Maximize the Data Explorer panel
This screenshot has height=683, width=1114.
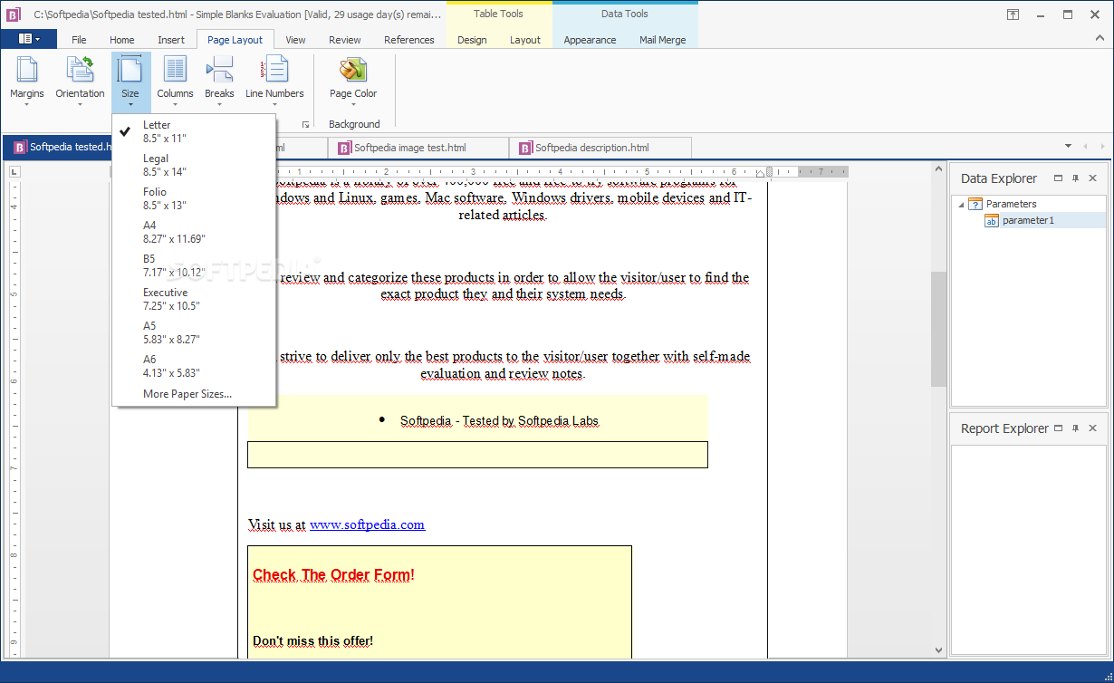point(1058,178)
